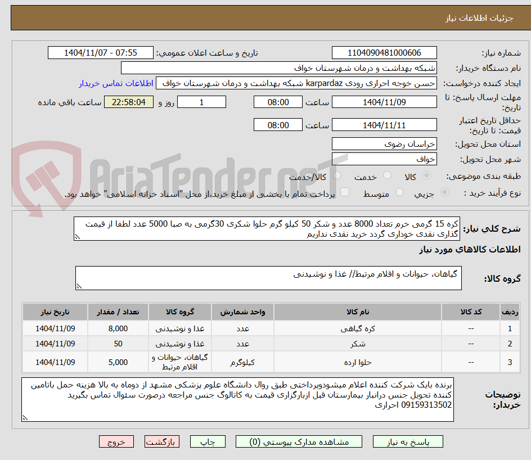Select the خدمت radio button

(387, 175)
